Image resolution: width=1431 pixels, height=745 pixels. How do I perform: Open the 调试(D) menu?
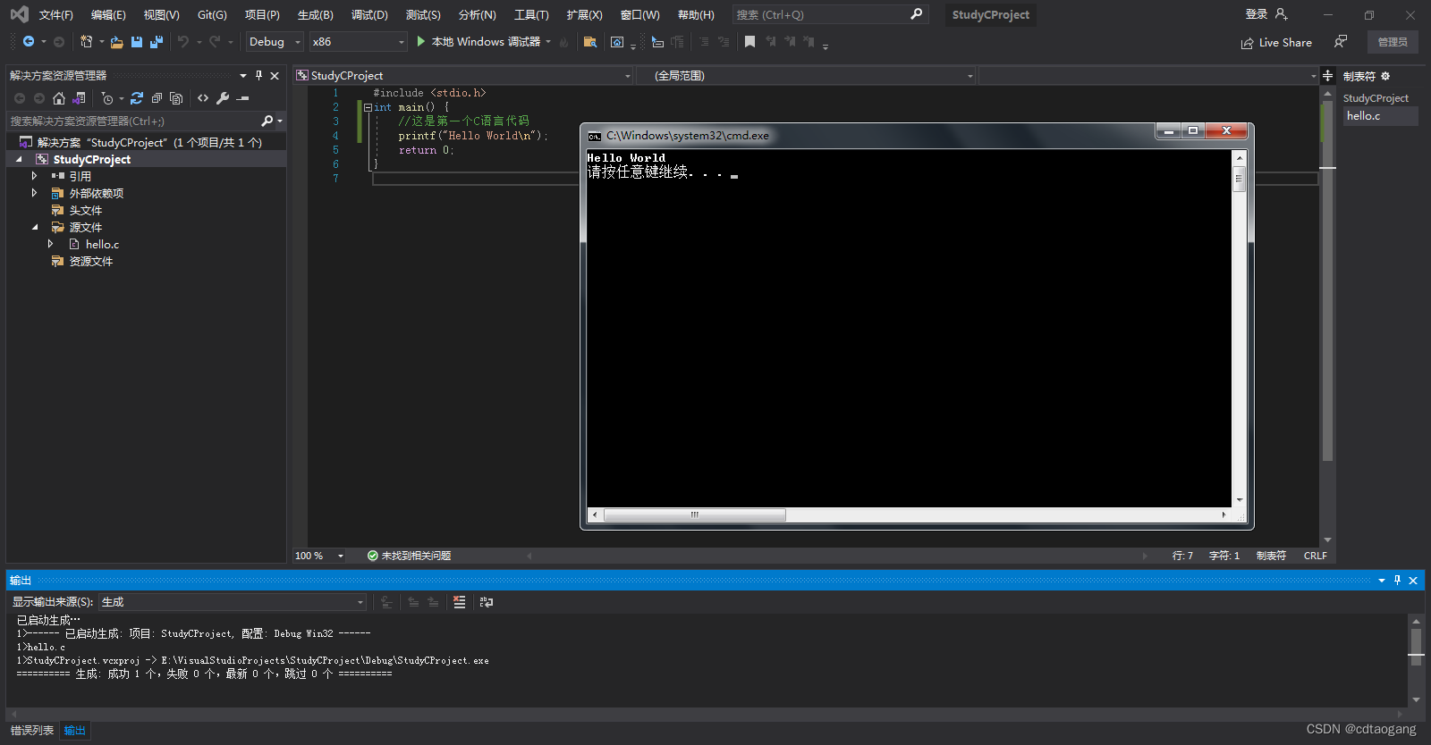(369, 14)
